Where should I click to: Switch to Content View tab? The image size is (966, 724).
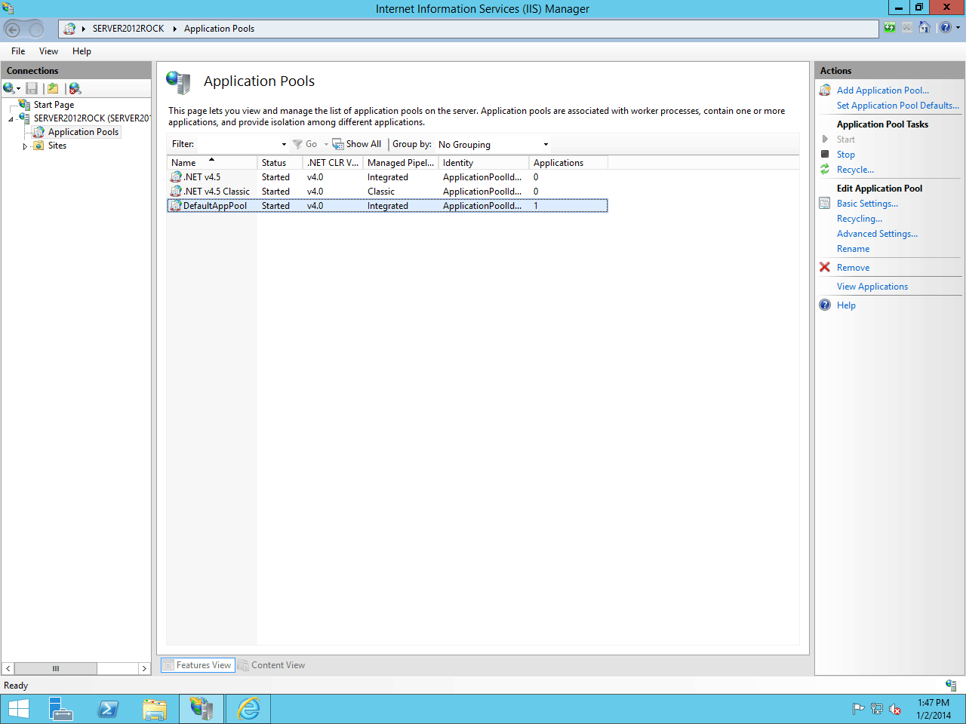(x=272, y=665)
